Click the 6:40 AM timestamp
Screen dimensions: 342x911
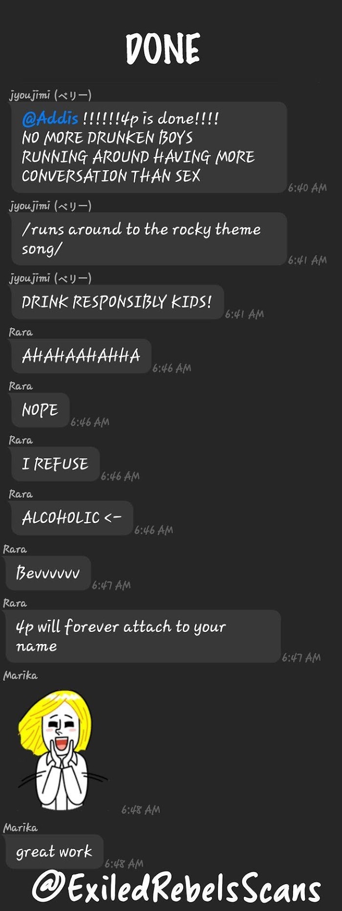pyautogui.click(x=307, y=188)
